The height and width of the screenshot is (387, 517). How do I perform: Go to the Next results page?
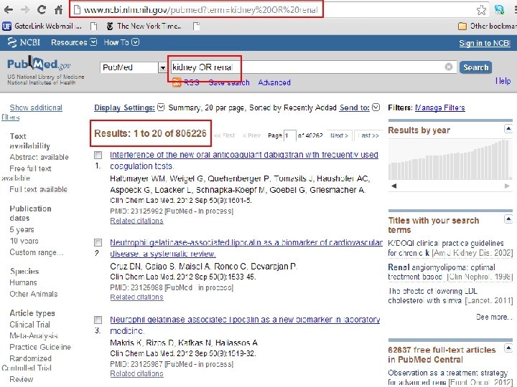click(339, 135)
